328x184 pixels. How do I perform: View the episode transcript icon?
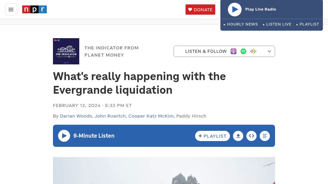(264, 136)
